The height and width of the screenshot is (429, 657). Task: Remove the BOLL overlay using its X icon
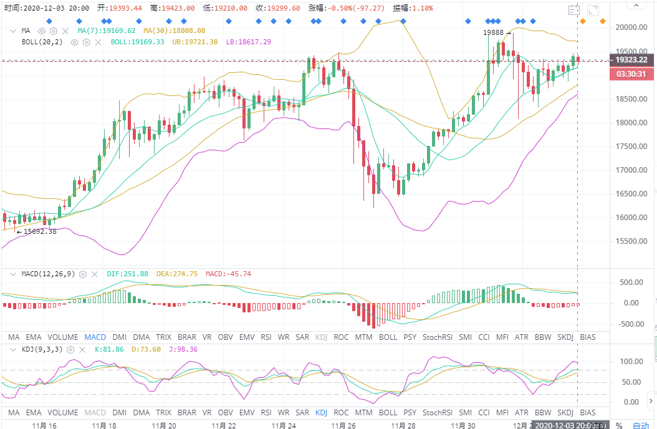coord(98,42)
